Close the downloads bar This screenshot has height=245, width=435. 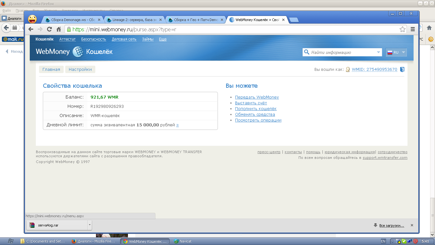coord(412,225)
